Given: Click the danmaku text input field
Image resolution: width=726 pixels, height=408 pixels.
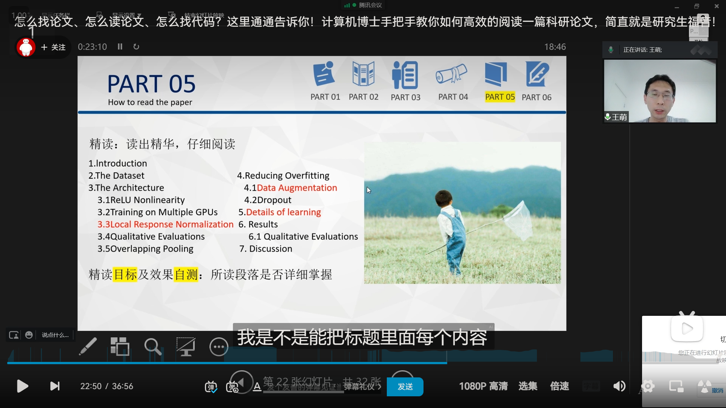Looking at the screenshot, I should point(302,387).
